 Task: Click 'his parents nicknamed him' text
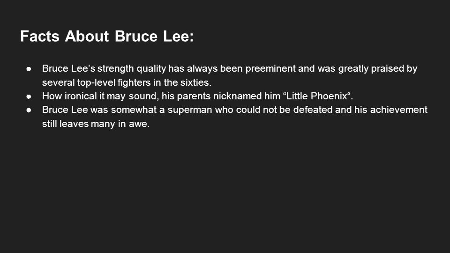coord(221,96)
